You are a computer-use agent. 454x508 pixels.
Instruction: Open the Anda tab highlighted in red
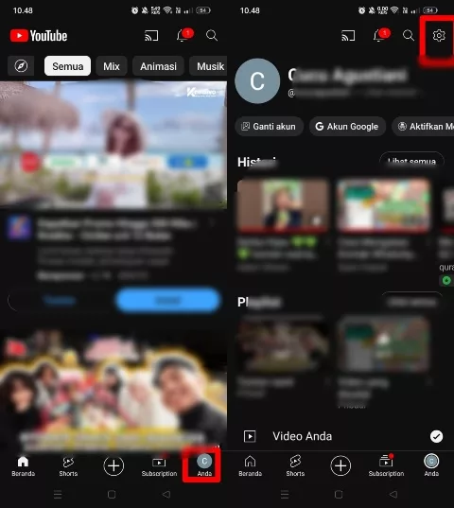pyautogui.click(x=204, y=465)
